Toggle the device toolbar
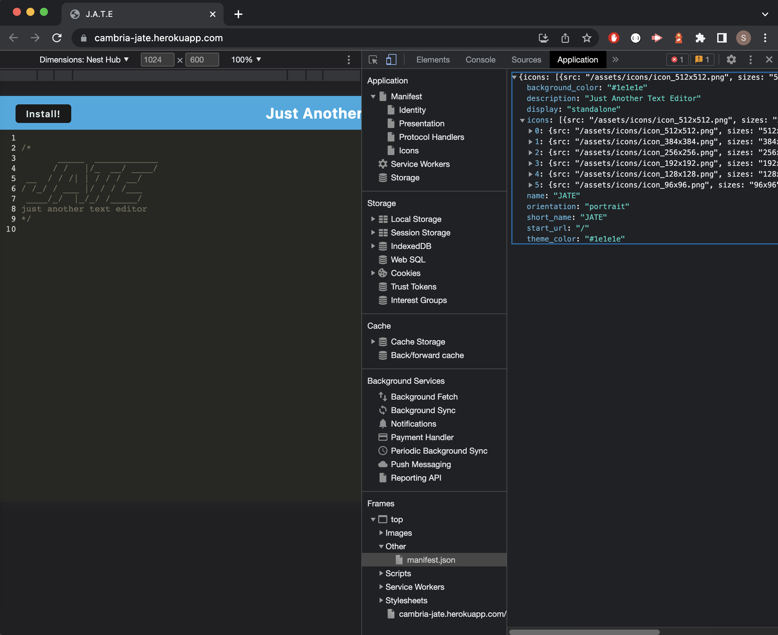 [391, 60]
